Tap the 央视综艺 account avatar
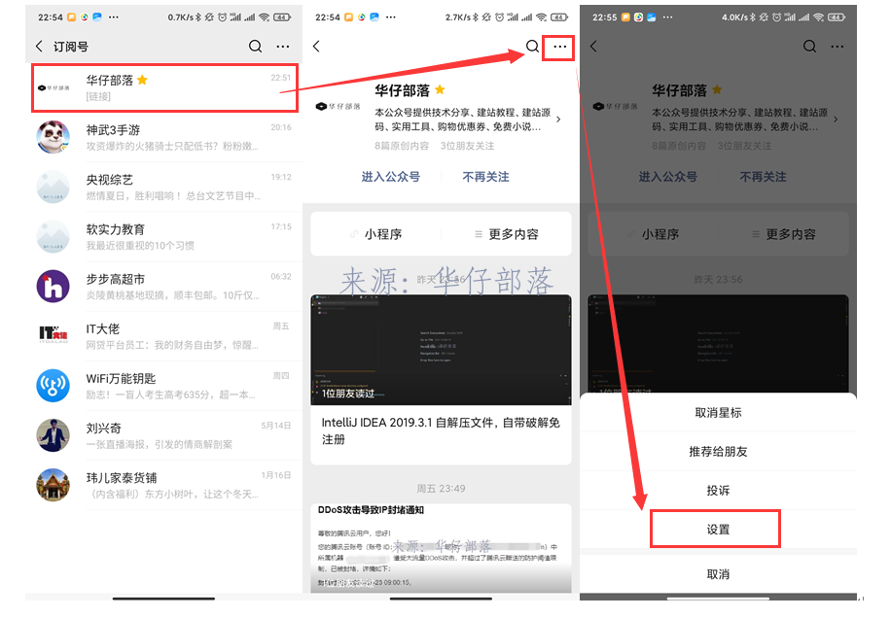Screen dimensions: 891x618 (53, 187)
